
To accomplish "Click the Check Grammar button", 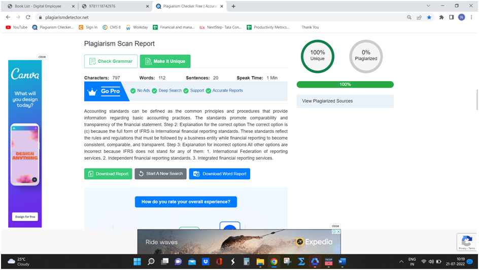I will (x=111, y=61).
